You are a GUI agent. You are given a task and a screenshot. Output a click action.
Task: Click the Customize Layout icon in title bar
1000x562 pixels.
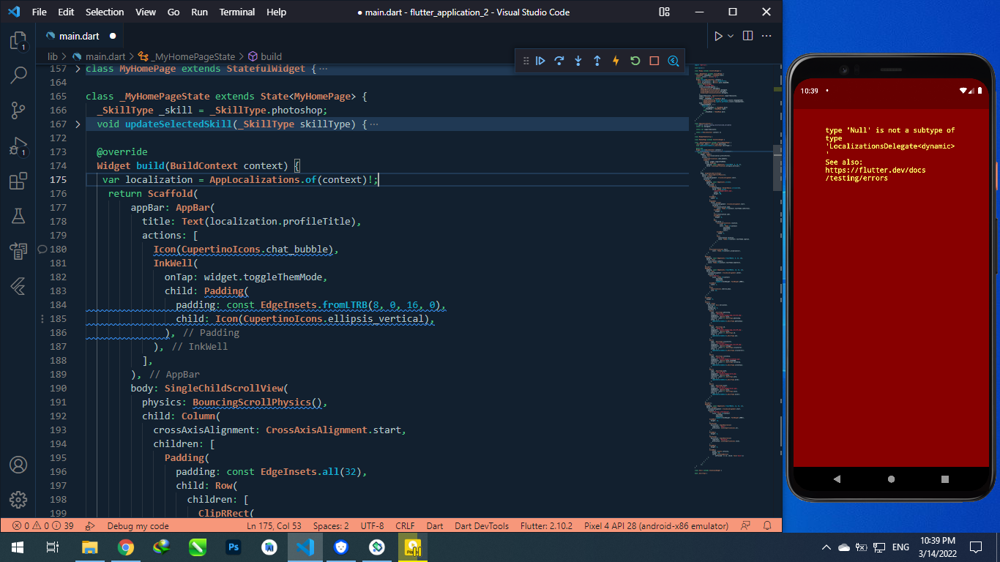[664, 12]
